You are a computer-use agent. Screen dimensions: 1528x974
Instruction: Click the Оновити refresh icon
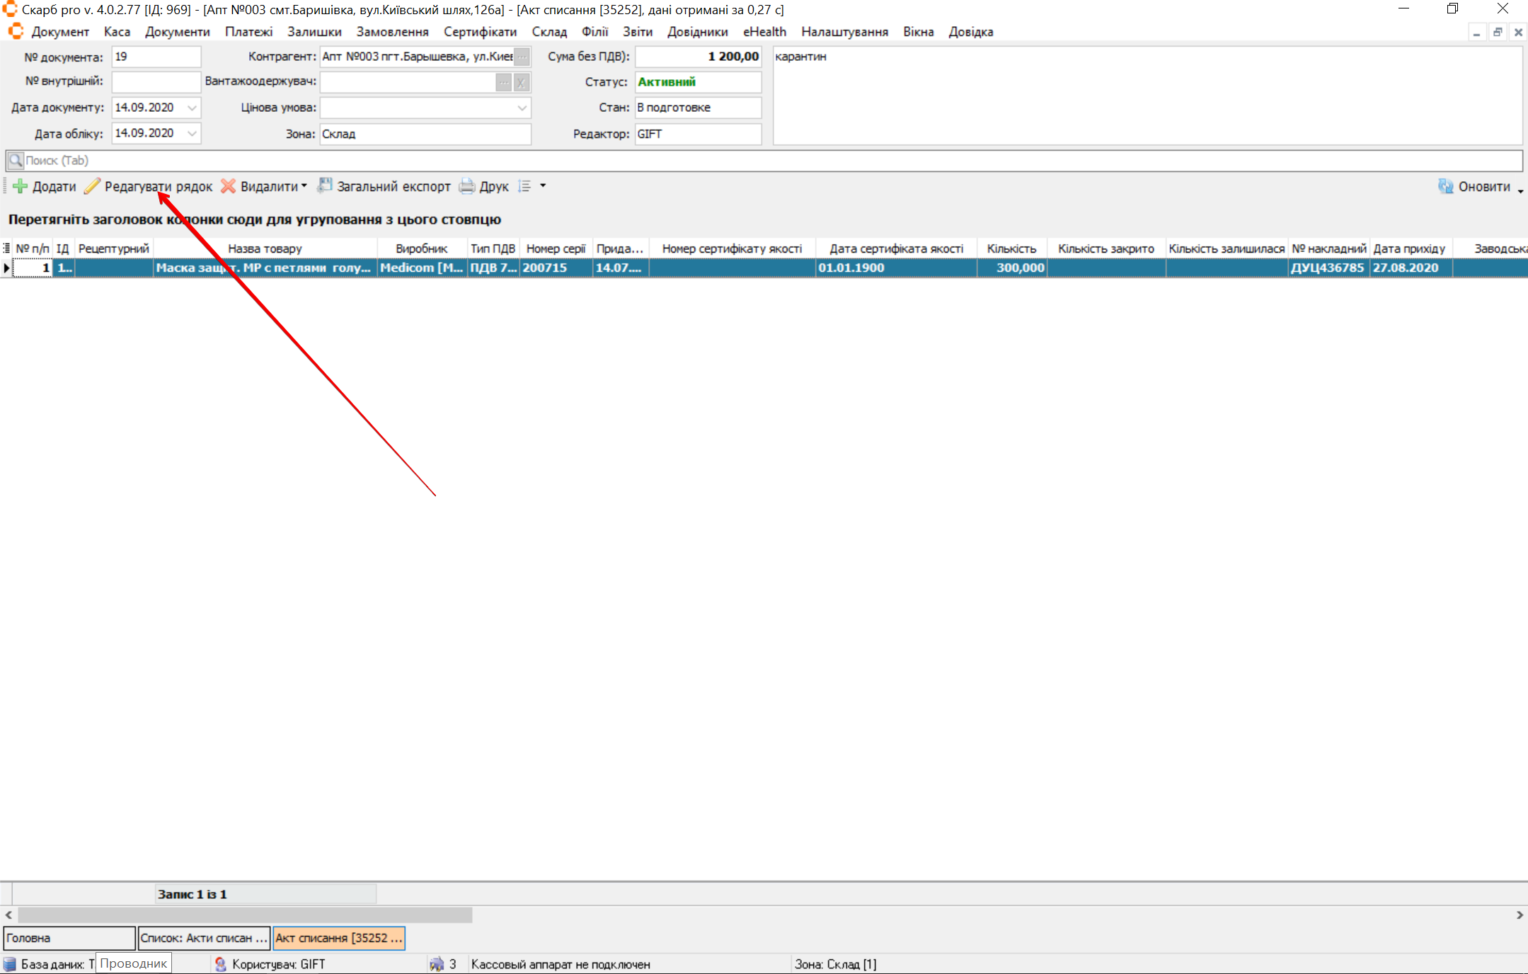click(x=1445, y=186)
